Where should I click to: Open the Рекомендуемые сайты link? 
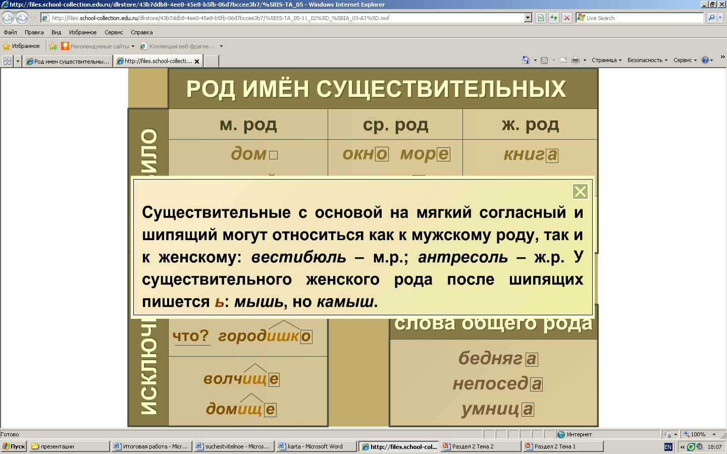coord(98,46)
